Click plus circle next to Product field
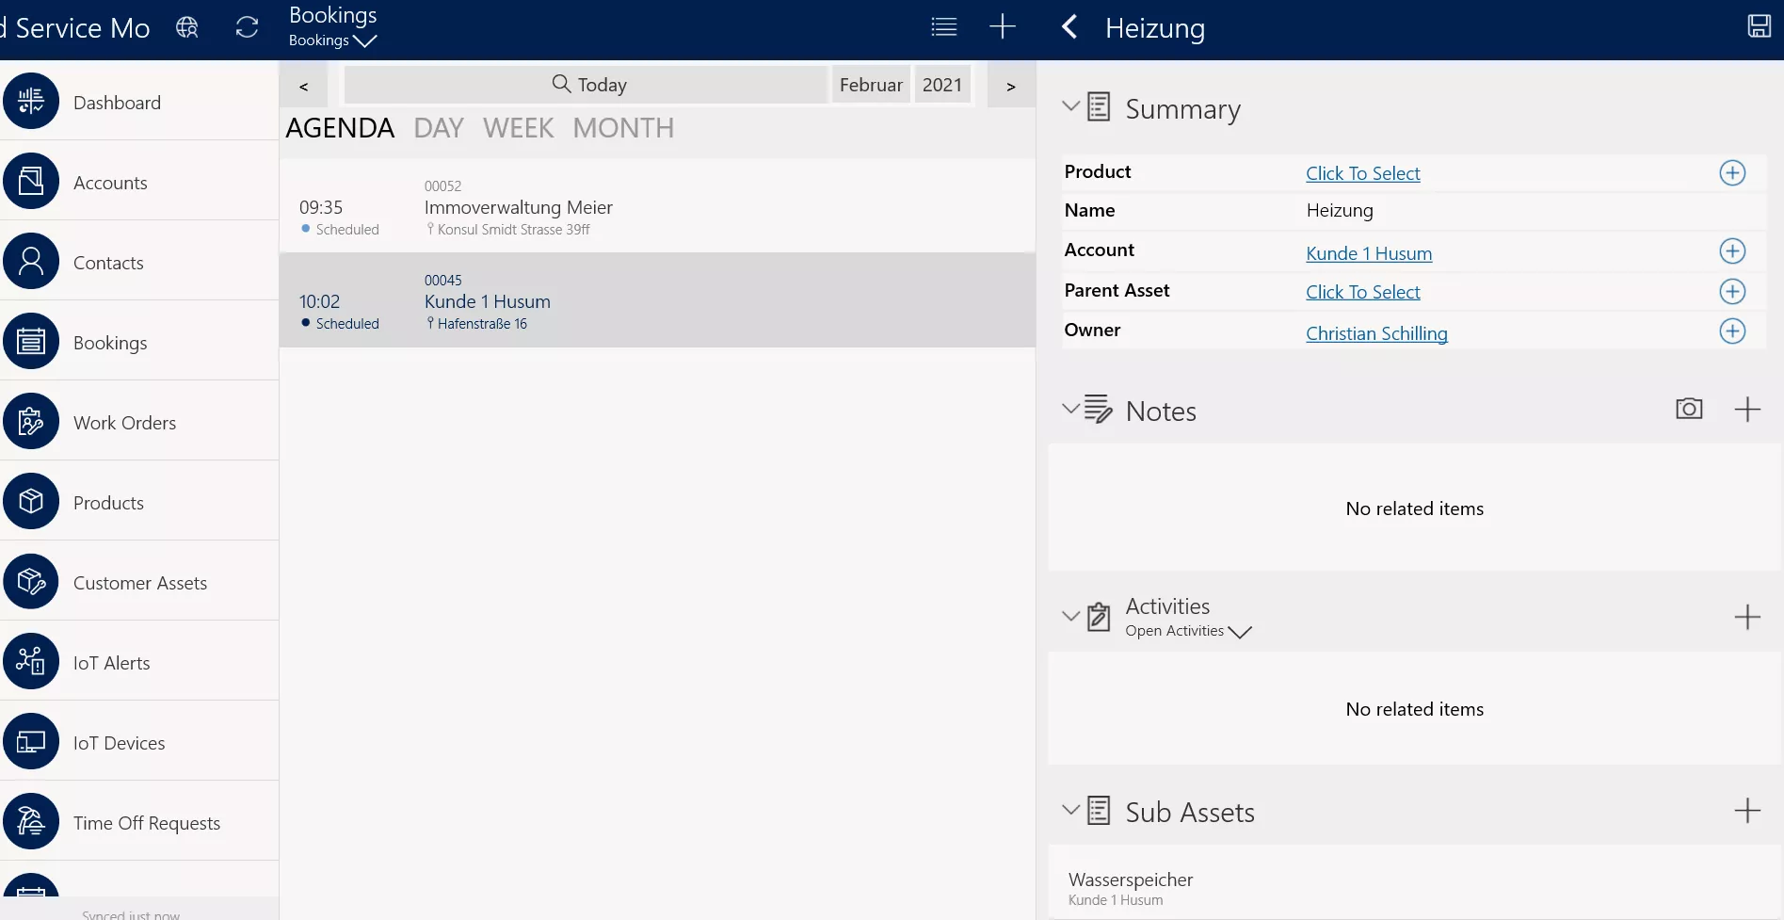 (1732, 173)
